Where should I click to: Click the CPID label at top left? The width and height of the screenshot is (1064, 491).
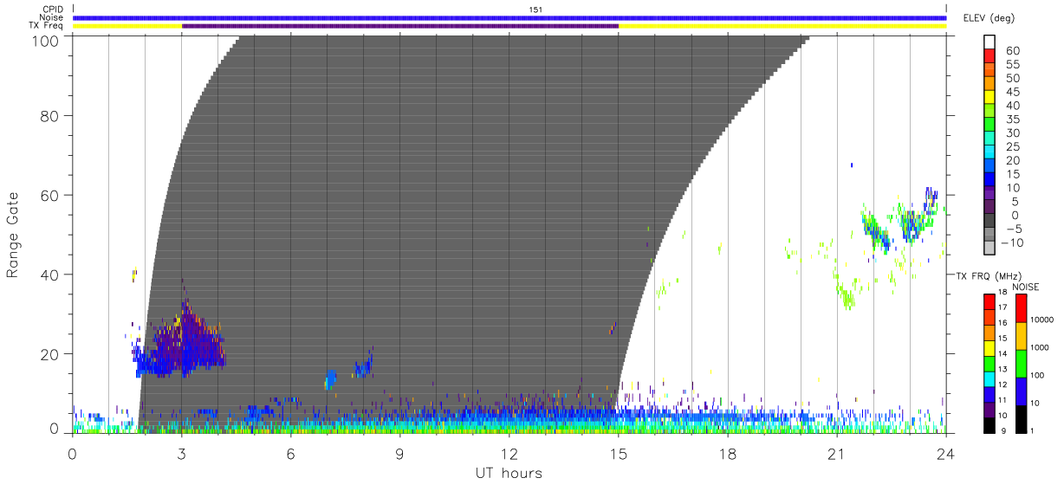[x=53, y=10]
